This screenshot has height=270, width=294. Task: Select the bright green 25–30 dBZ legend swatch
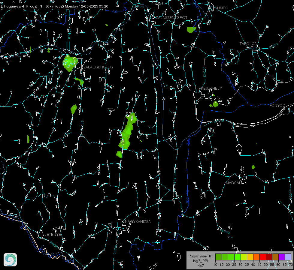click(x=238, y=257)
